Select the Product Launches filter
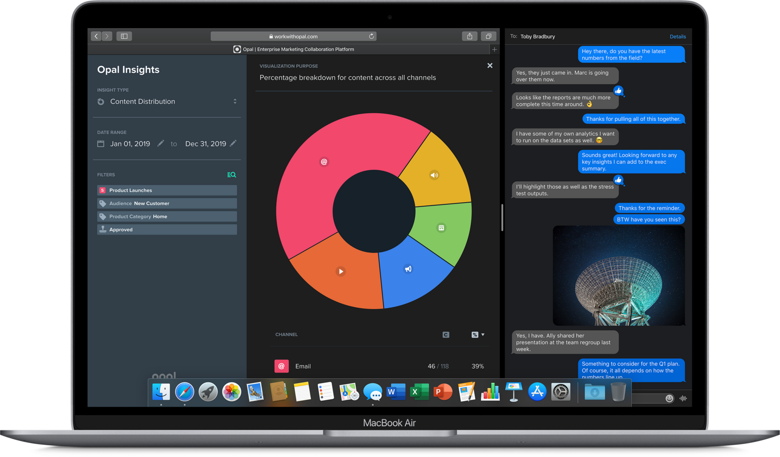The width and height of the screenshot is (780, 457). 167,190
